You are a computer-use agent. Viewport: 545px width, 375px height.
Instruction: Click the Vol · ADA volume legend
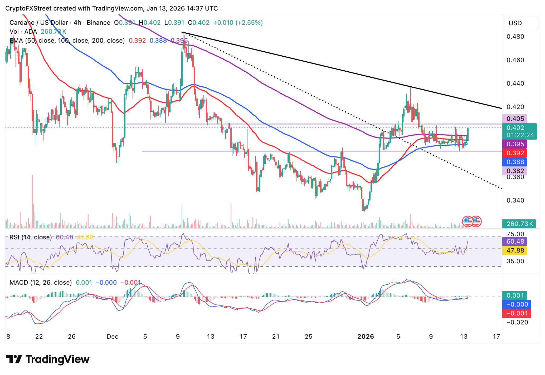click(x=23, y=32)
